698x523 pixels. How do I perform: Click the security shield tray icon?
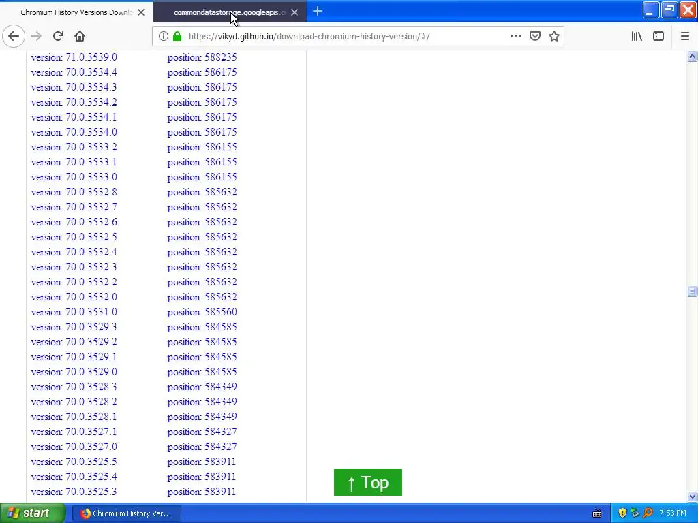(622, 513)
